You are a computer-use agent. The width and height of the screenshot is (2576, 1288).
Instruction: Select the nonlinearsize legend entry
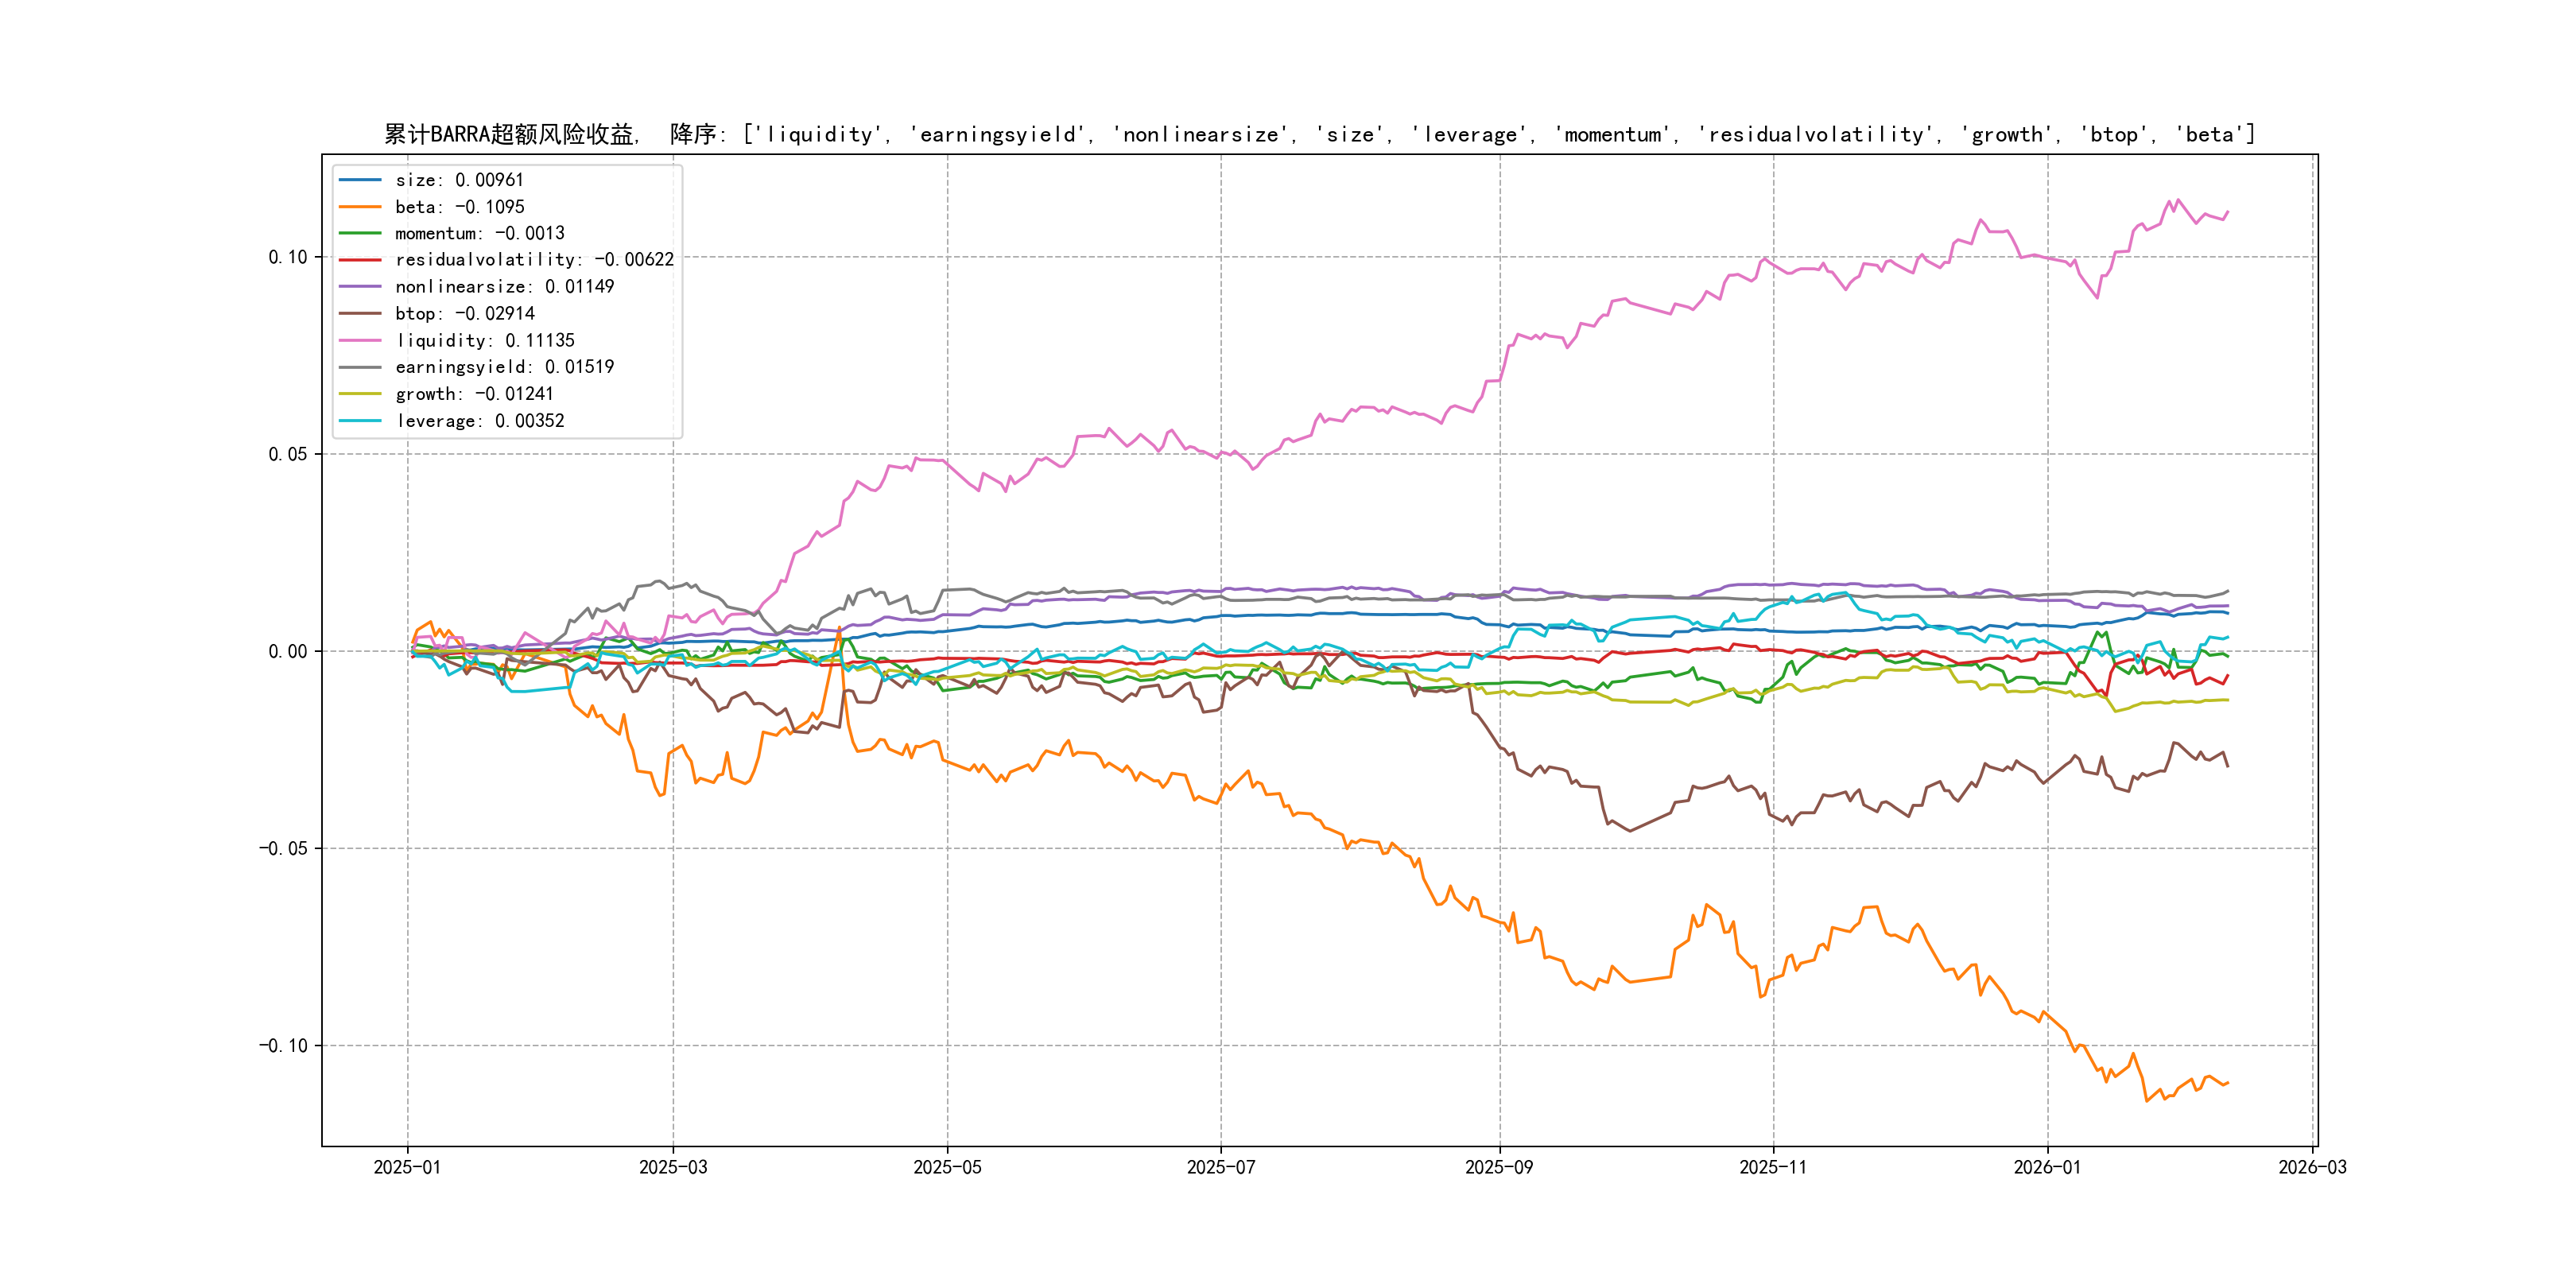tap(504, 287)
